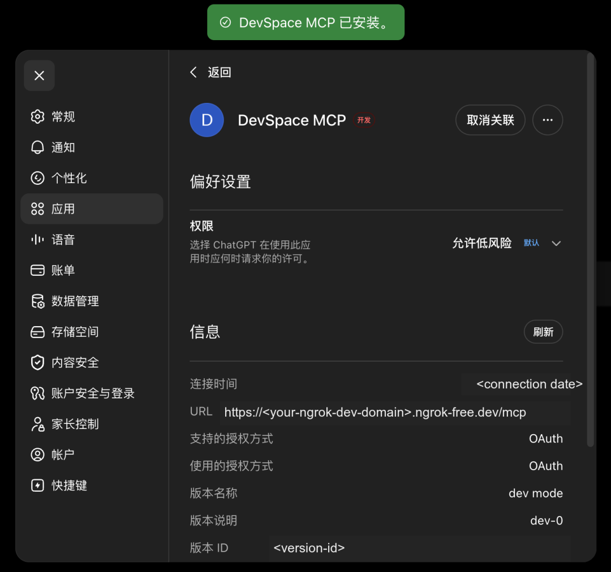
Task: Click the 连接时间 label
Action: point(213,384)
